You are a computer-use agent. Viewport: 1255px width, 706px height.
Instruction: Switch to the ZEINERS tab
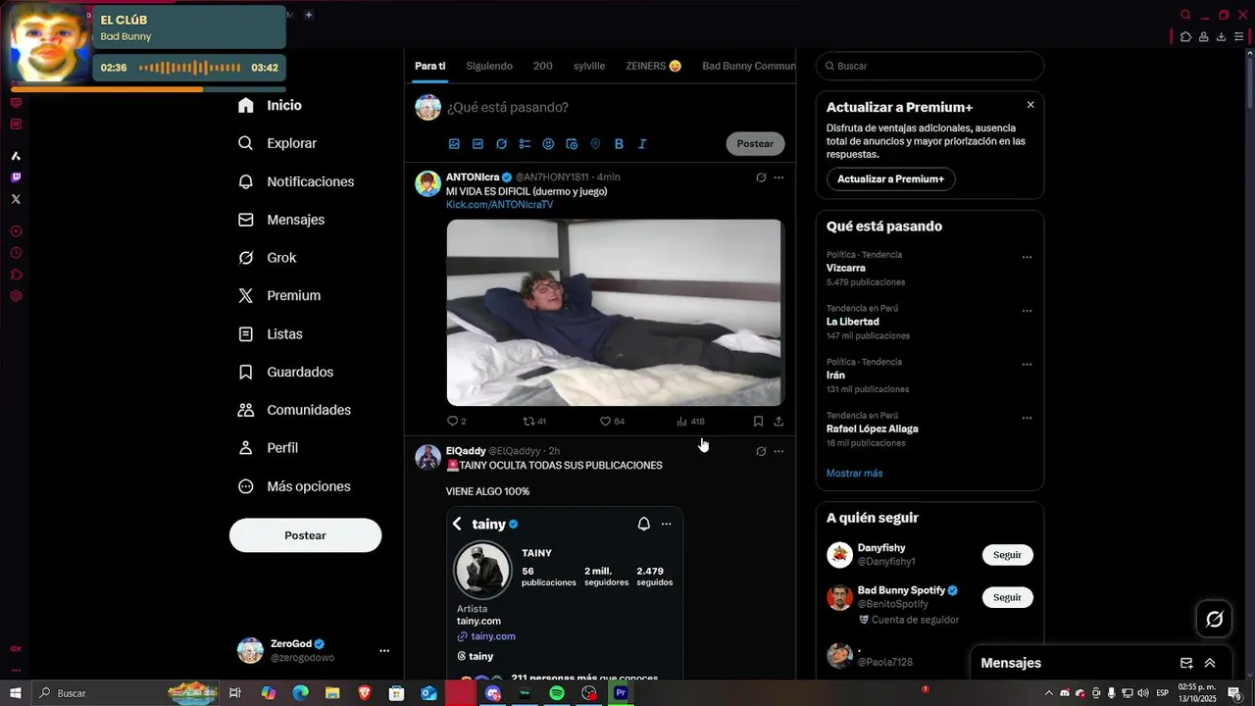click(653, 66)
